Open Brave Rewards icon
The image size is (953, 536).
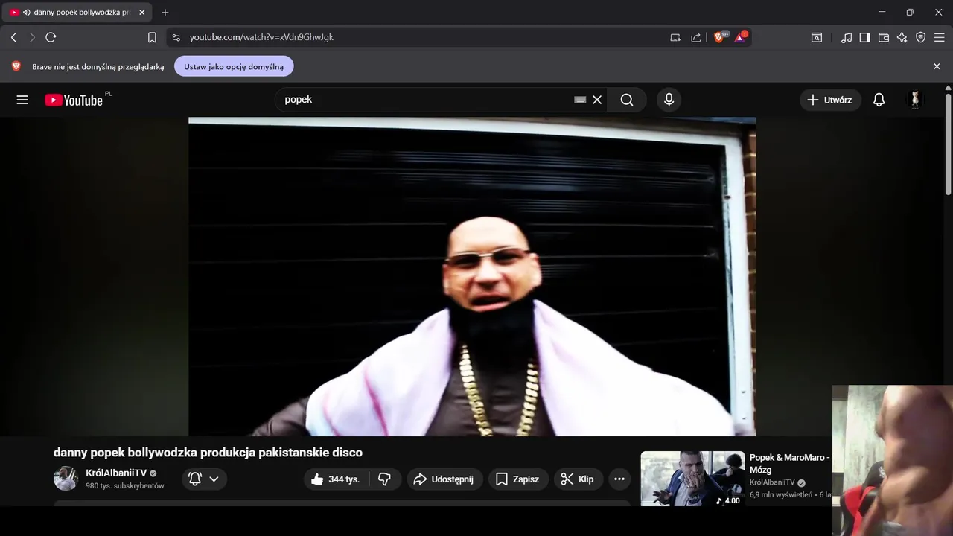click(741, 36)
